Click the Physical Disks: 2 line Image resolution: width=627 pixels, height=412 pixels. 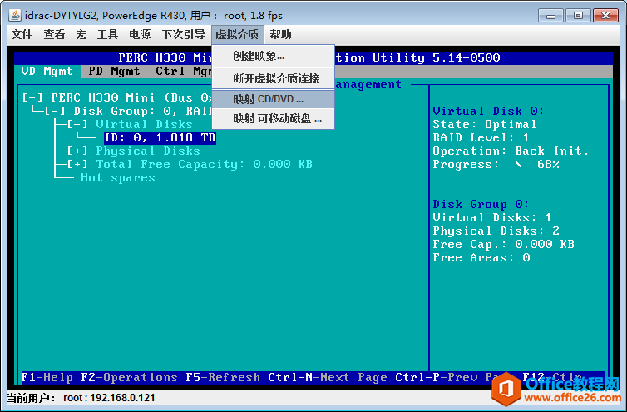pos(496,231)
